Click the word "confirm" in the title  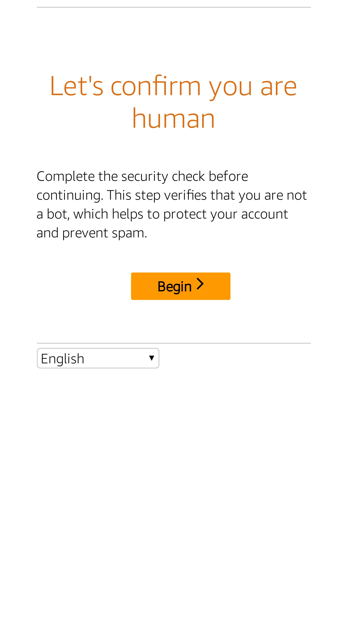point(156,86)
